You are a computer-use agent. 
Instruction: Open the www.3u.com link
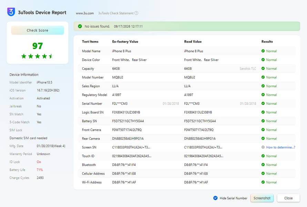click(85, 13)
